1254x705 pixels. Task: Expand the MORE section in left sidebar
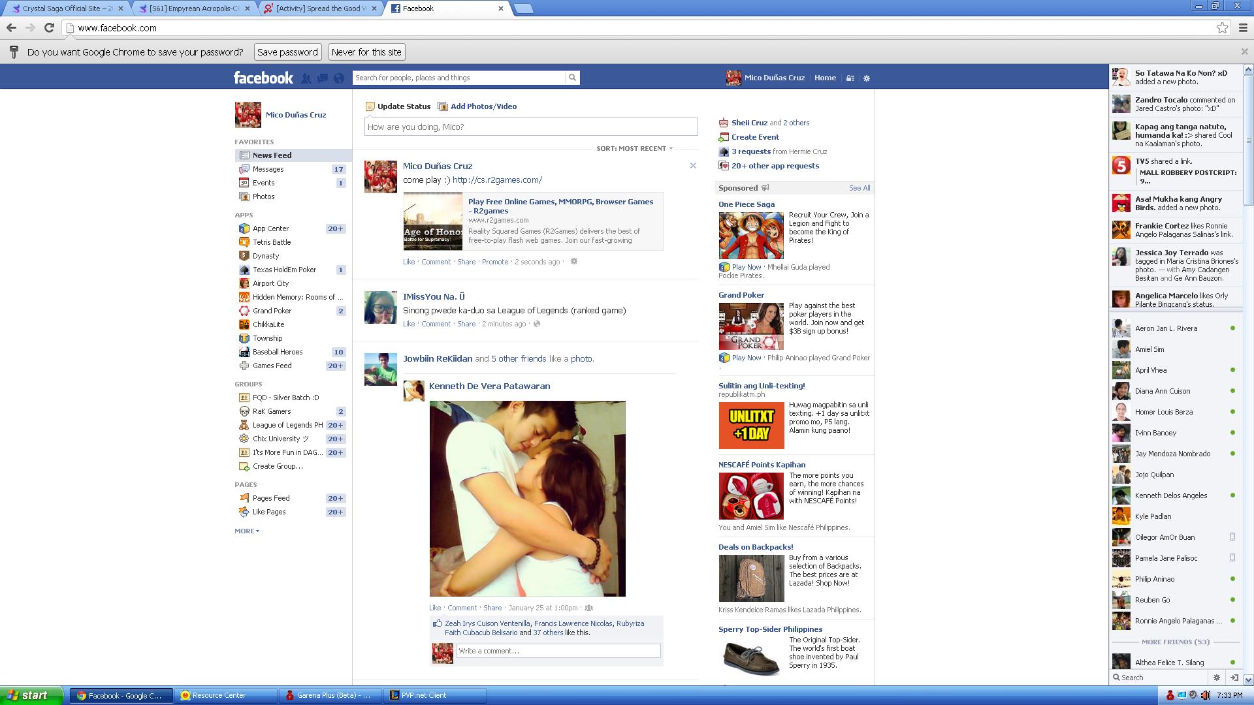point(247,531)
